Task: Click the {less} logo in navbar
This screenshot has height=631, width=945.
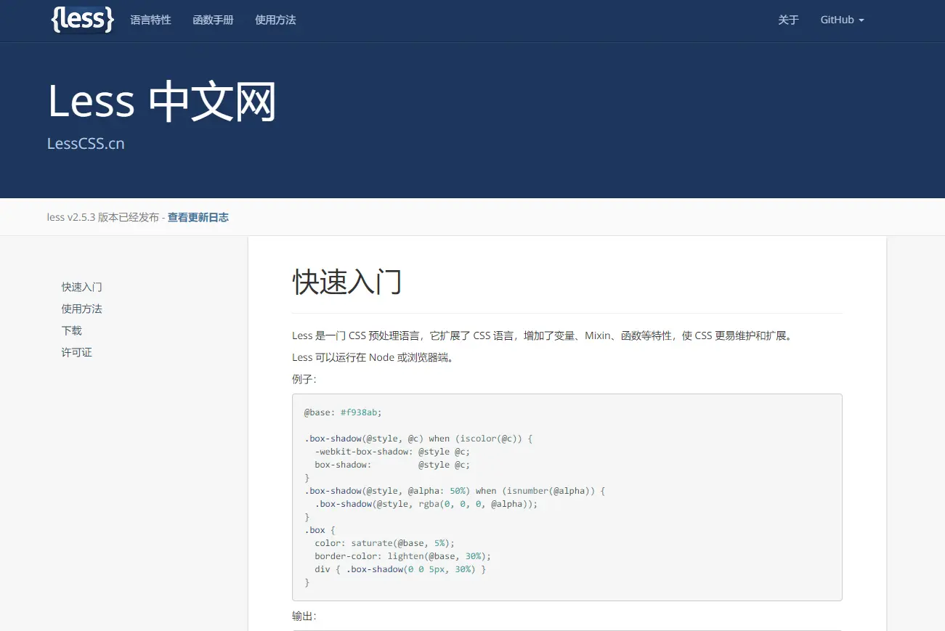Action: coord(83,20)
